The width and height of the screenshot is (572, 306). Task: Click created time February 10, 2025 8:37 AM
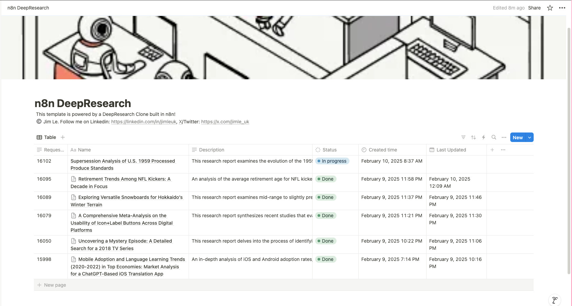click(392, 161)
